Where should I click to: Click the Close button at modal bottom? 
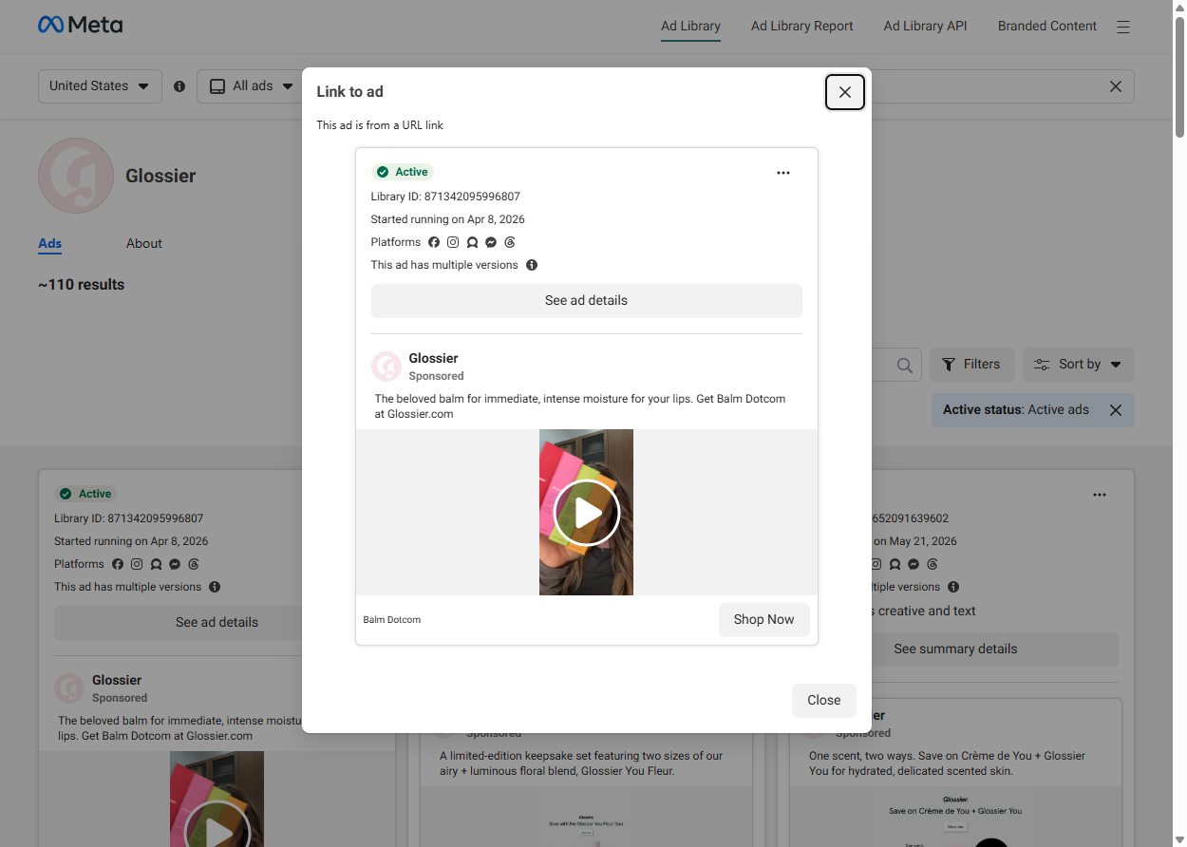823,700
